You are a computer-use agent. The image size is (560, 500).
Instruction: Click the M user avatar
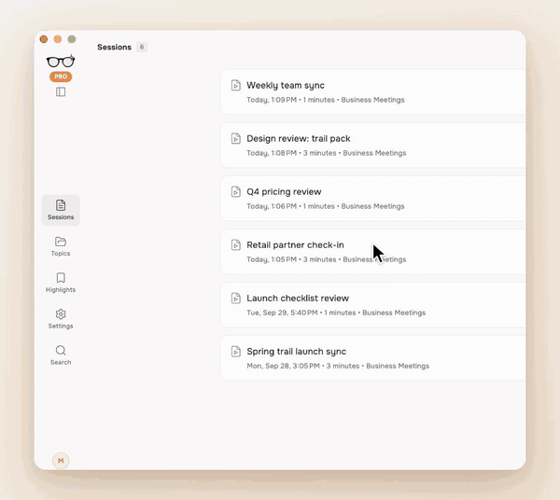pos(61,461)
